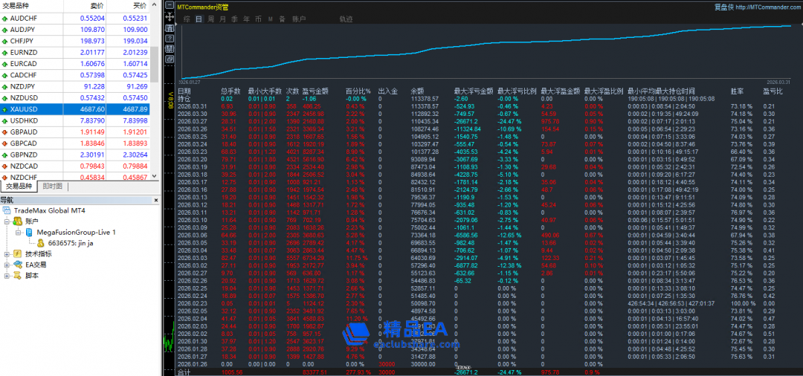Expand the EA交易 tree node
This screenshot has height=376, width=803.
tap(7, 265)
